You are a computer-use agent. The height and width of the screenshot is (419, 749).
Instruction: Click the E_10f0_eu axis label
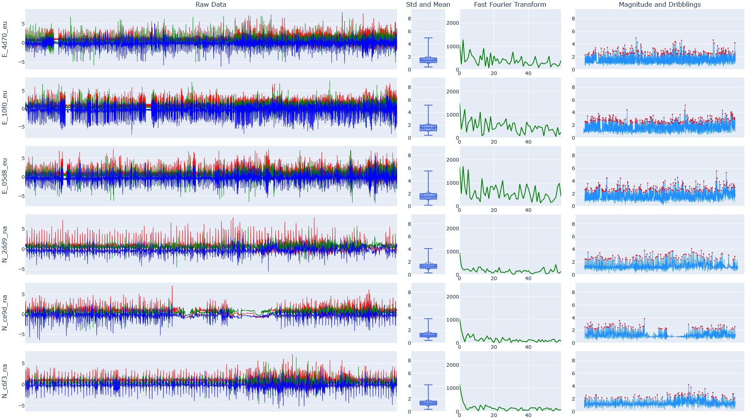[x=5, y=108]
